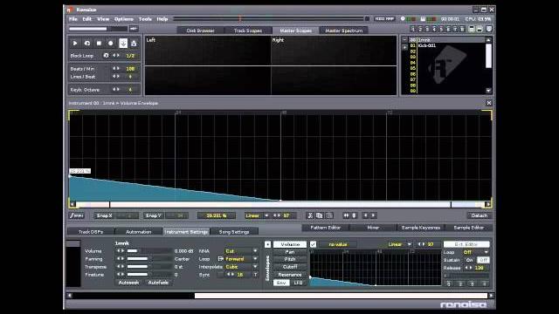Click the Autoseek button
Viewport: 559px width, 314px height.
(128, 283)
